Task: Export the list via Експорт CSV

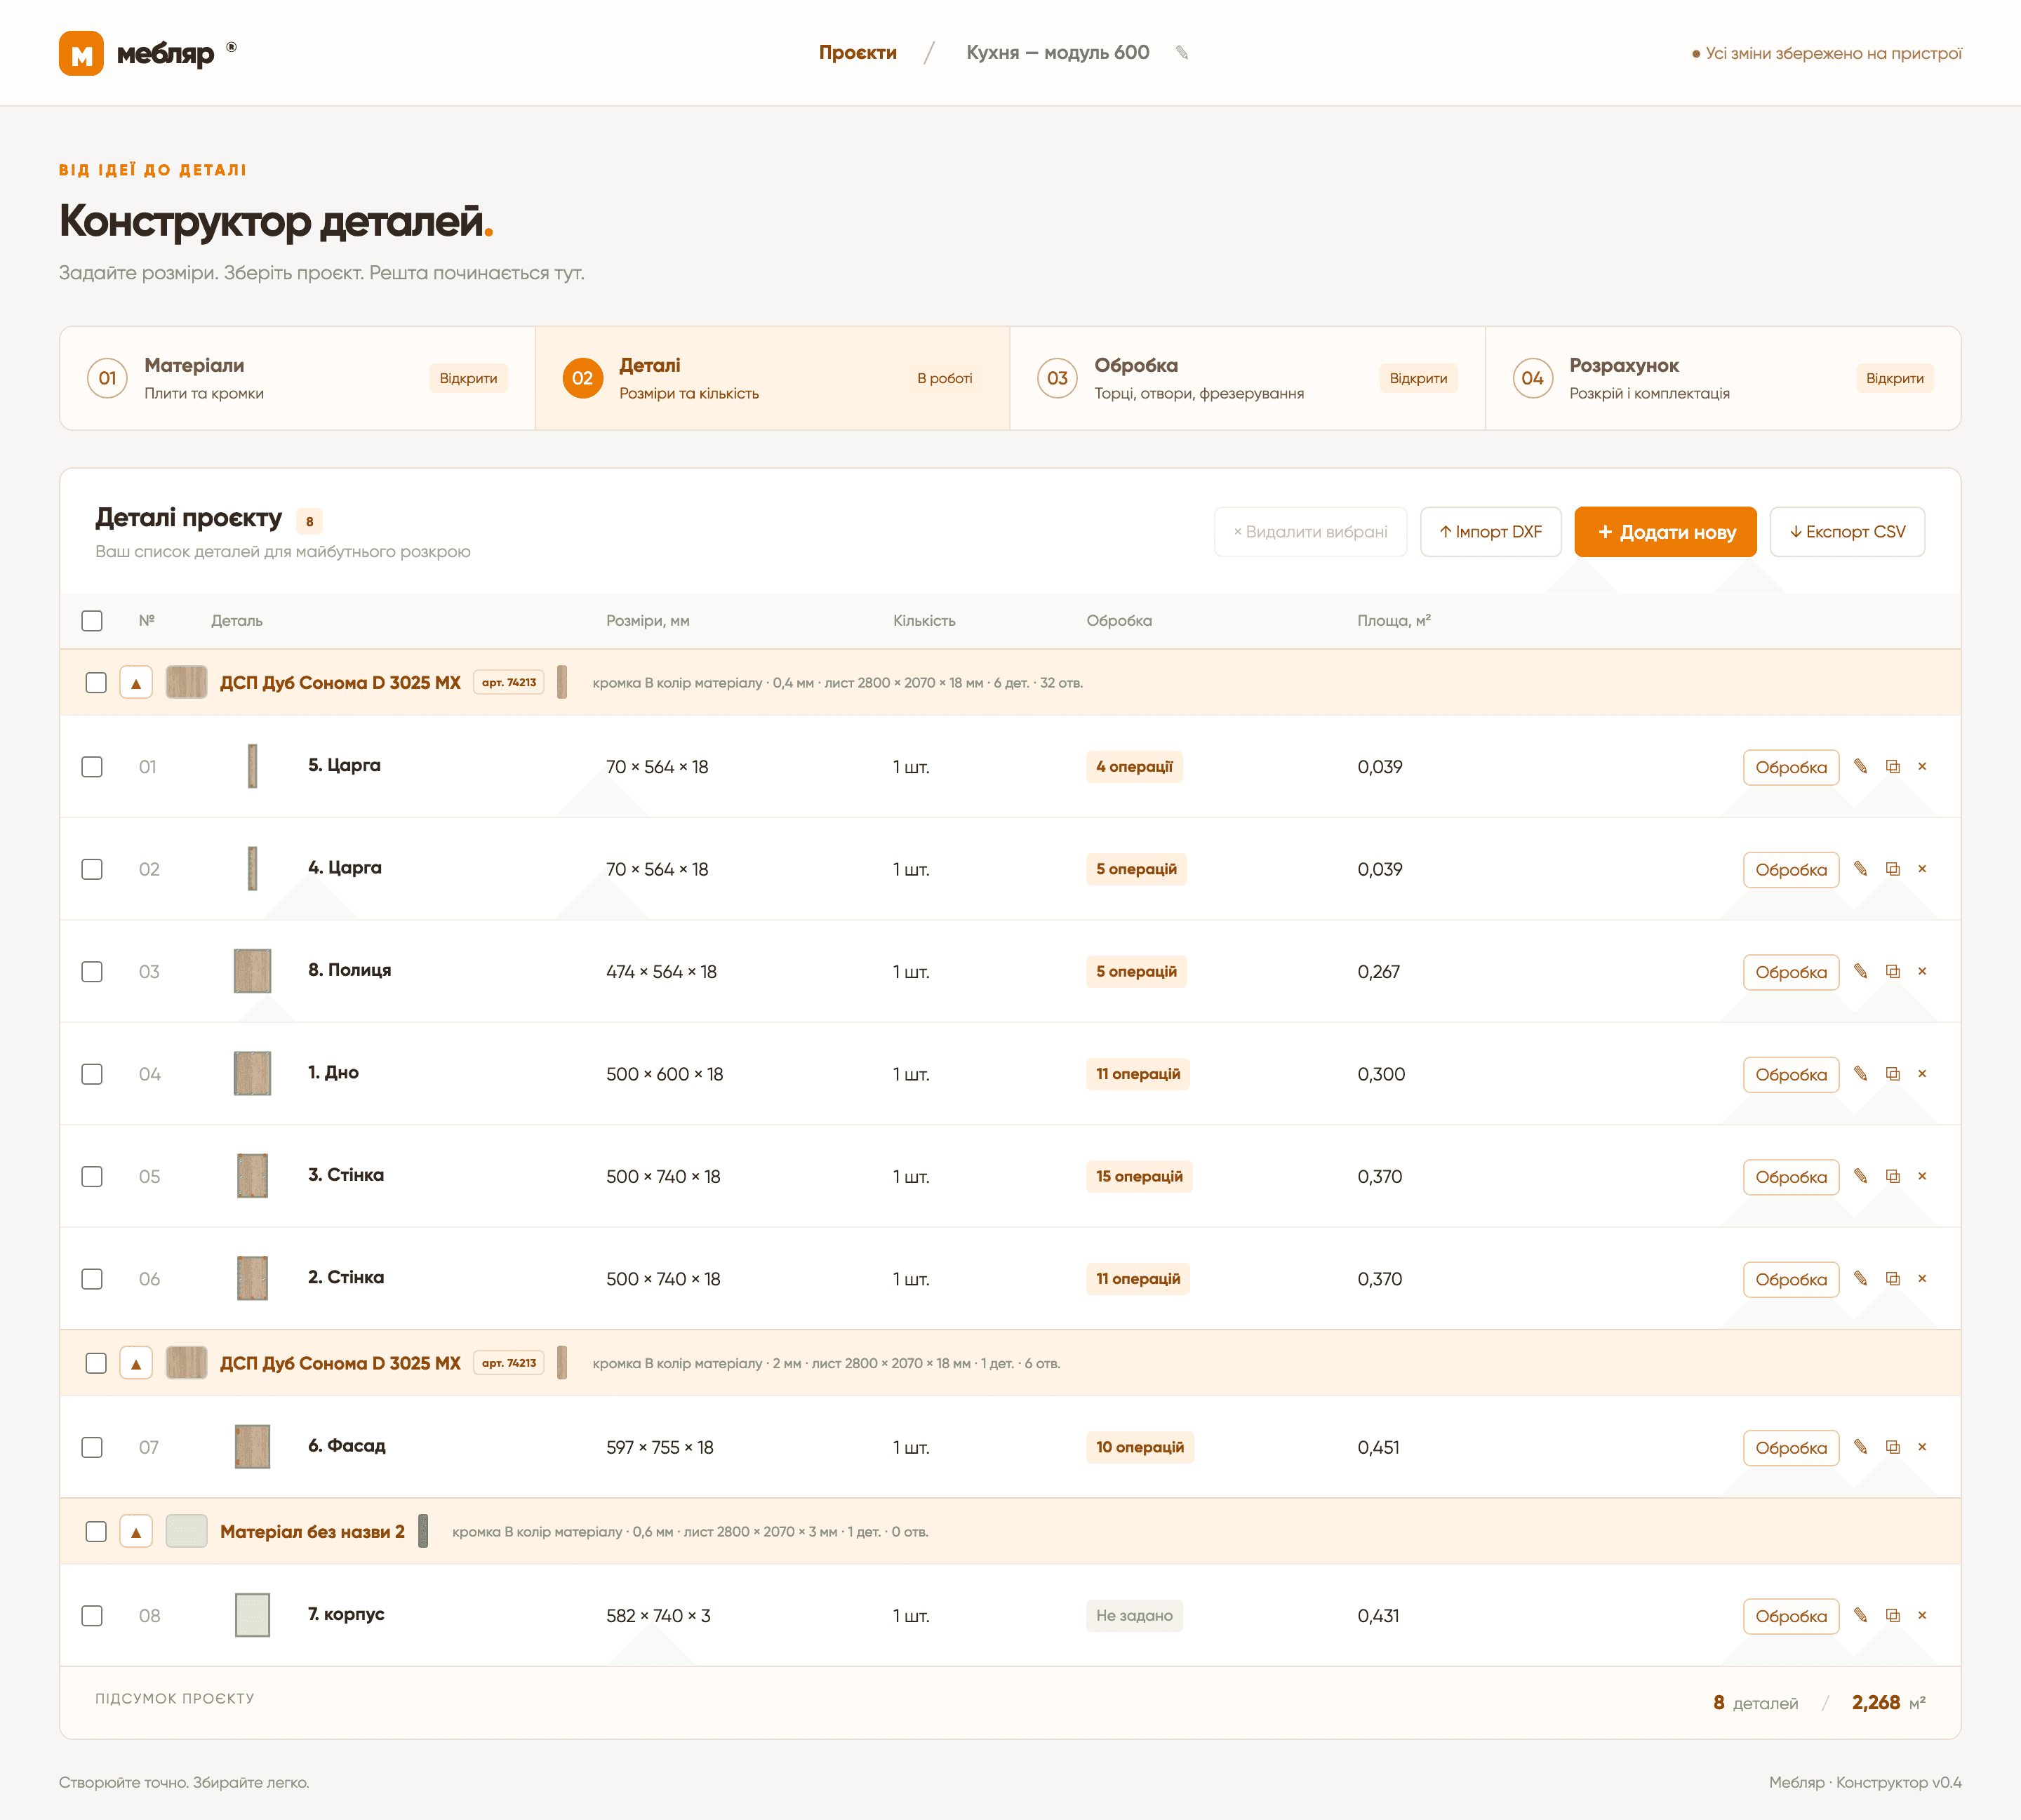Action: tap(1847, 532)
